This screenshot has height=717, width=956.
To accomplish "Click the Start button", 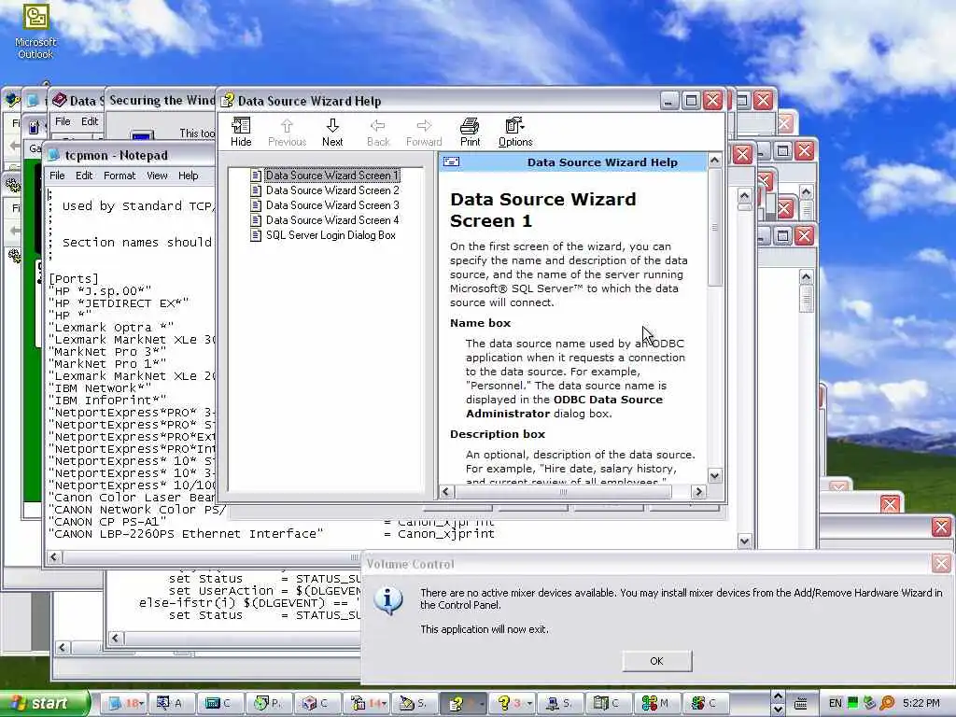I will (43, 703).
